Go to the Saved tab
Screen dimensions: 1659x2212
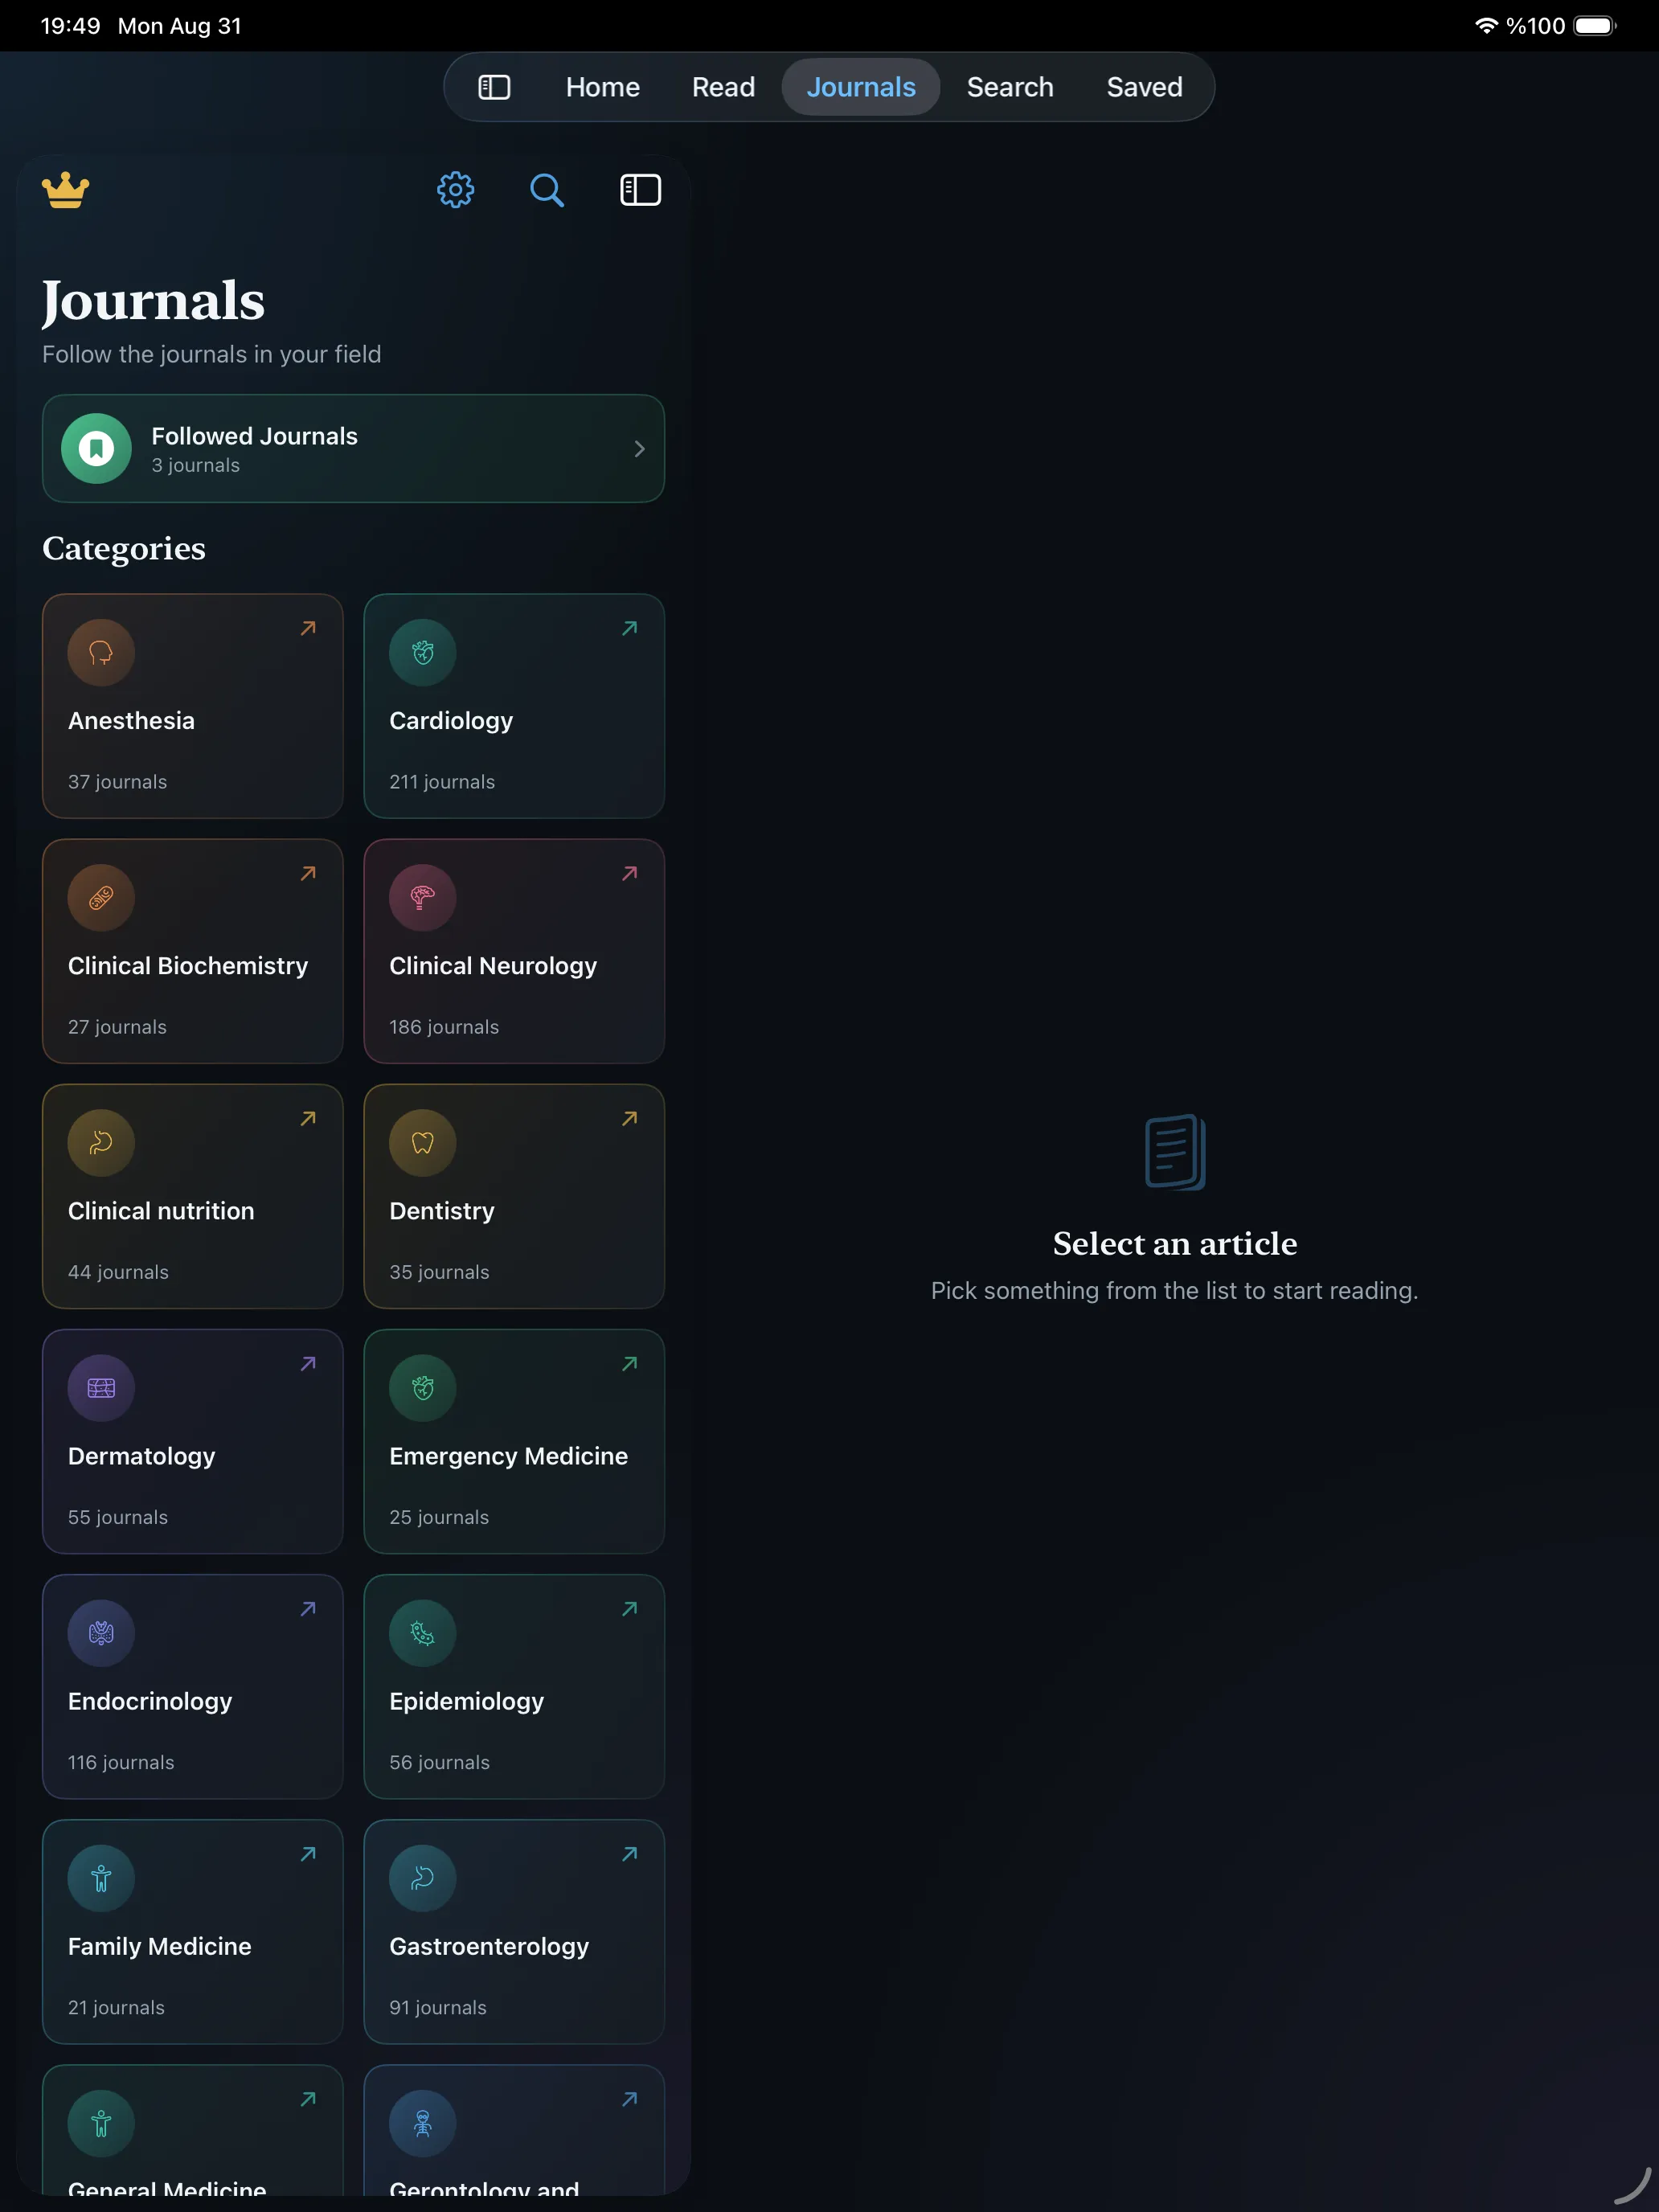coord(1144,87)
